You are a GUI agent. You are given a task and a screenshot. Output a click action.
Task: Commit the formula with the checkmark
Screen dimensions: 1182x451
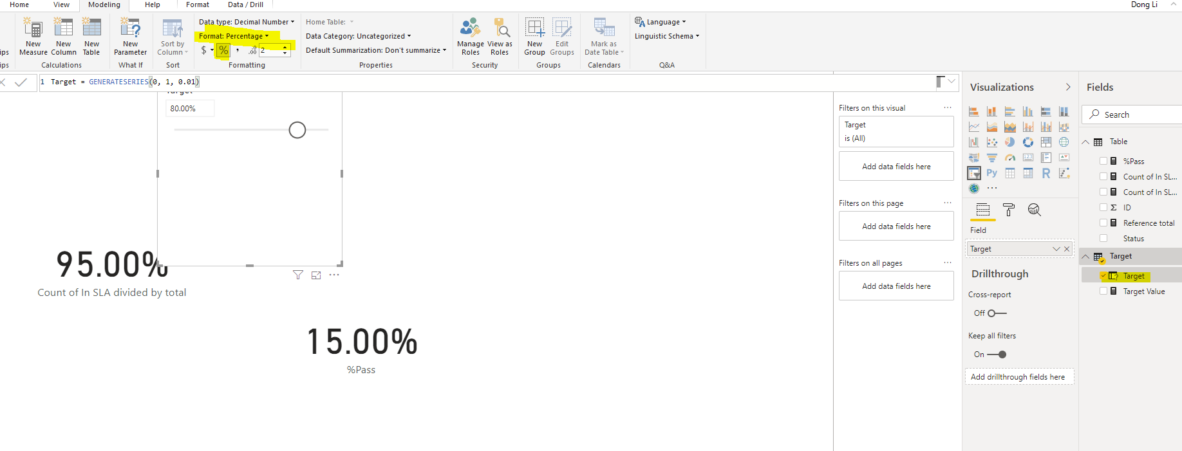(21, 82)
